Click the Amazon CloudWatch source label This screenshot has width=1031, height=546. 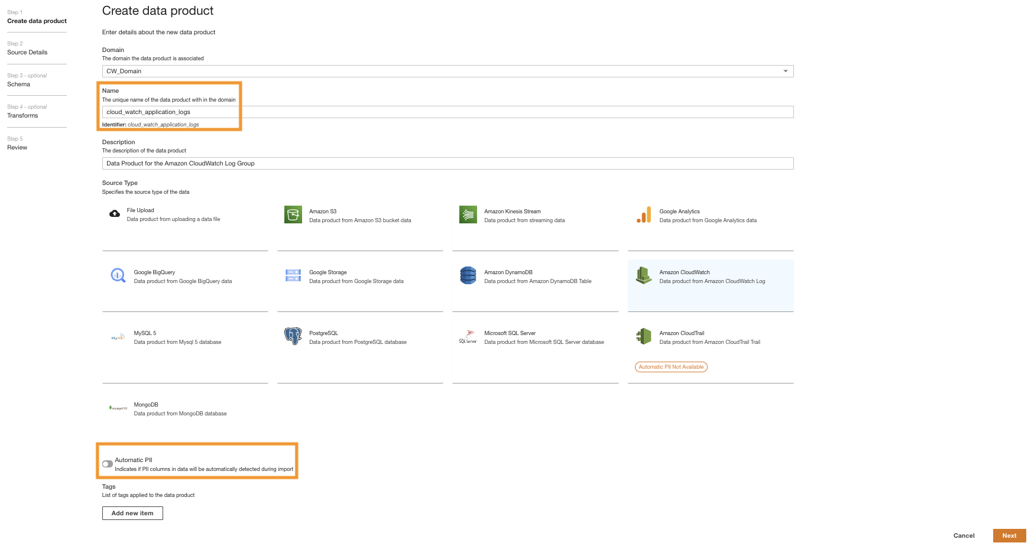click(x=685, y=272)
